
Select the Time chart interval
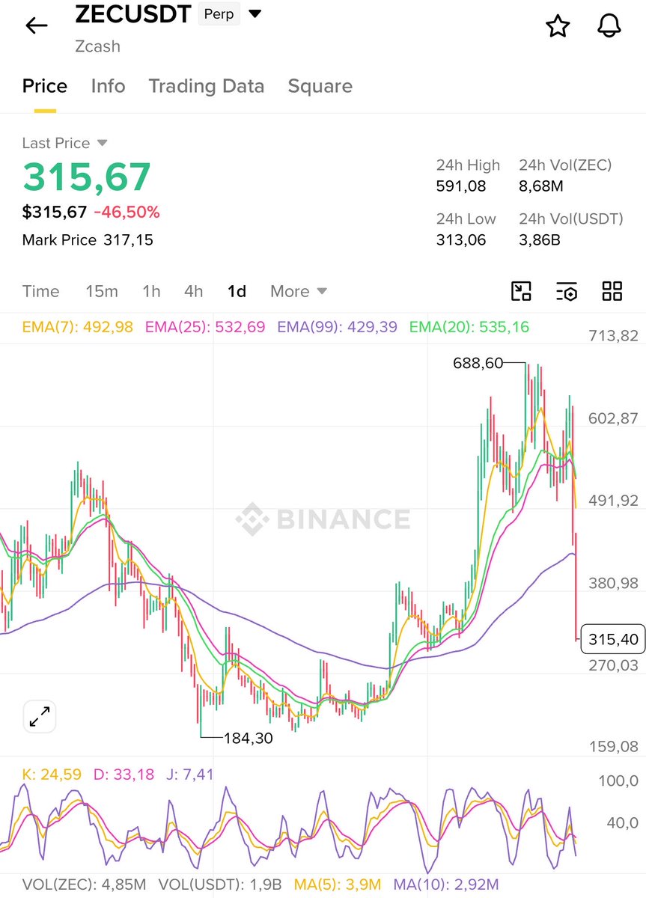click(x=40, y=291)
